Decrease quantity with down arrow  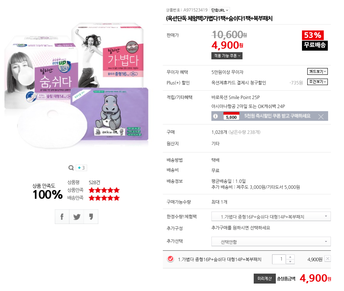point(290,262)
